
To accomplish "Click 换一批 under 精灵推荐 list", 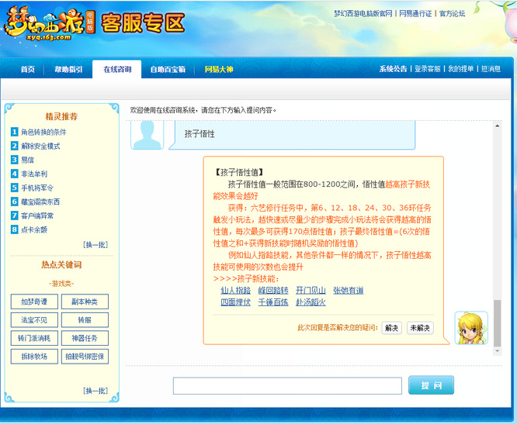I will coord(95,245).
